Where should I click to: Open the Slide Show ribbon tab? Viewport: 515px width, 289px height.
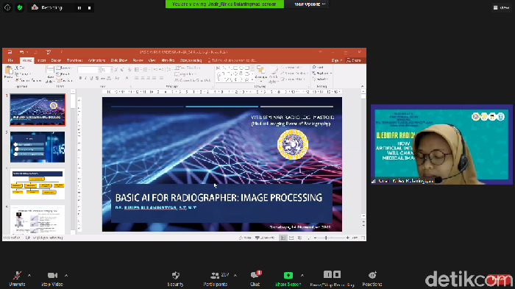click(x=119, y=60)
